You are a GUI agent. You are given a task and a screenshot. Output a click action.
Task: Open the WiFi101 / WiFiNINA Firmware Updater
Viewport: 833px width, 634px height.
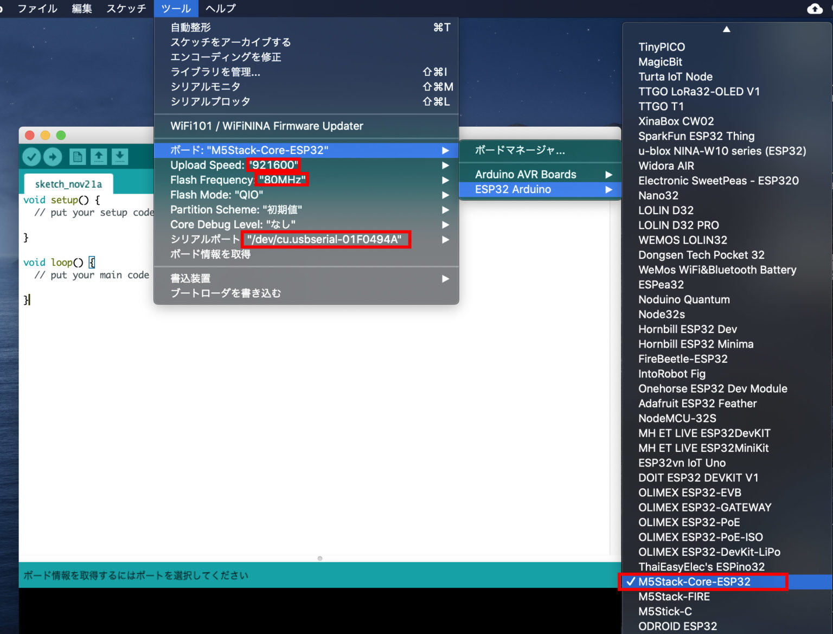(x=265, y=126)
